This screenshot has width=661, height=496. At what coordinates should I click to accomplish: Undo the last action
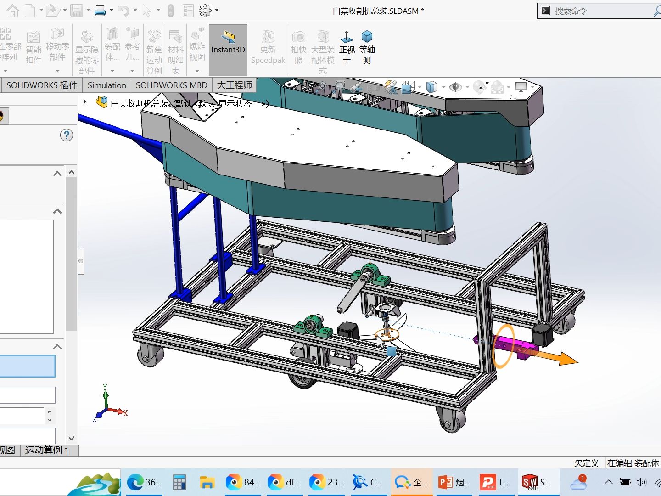click(123, 11)
